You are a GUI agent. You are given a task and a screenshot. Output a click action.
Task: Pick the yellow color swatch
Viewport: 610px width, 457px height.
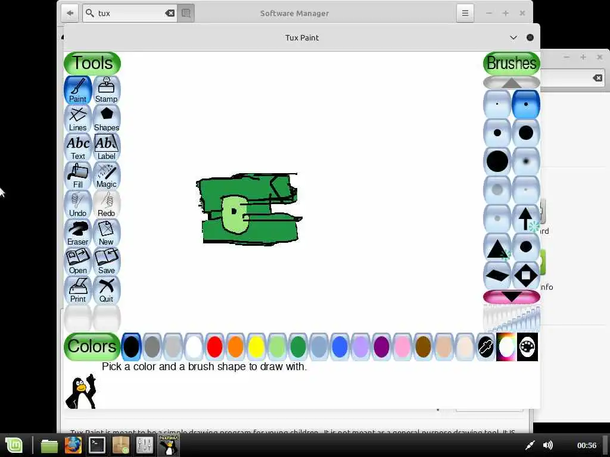pos(256,347)
